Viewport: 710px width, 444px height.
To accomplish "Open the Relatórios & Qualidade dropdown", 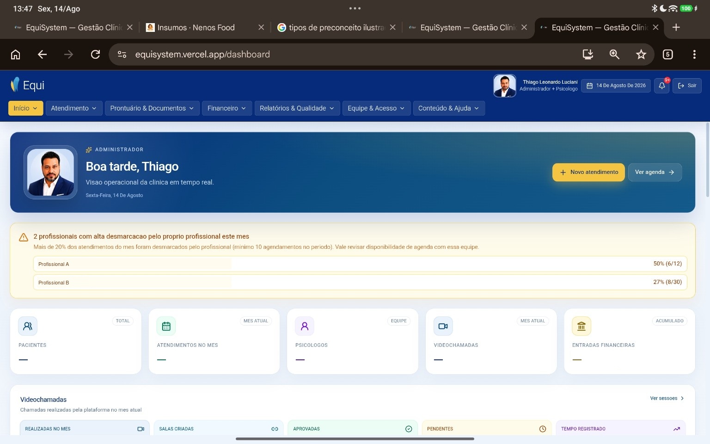I will pyautogui.click(x=297, y=108).
